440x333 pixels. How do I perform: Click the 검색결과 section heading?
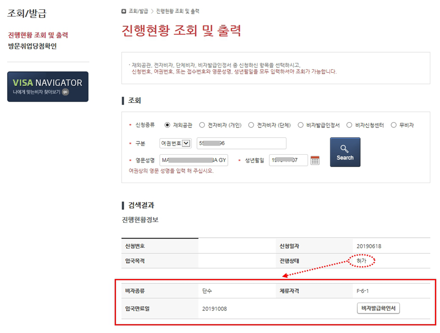tap(141, 205)
